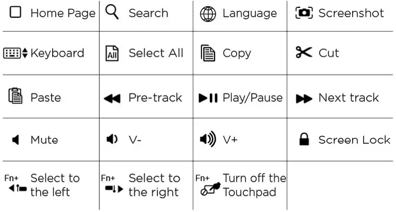Click the Select All document icon
This screenshot has height=212, width=396.
(112, 53)
